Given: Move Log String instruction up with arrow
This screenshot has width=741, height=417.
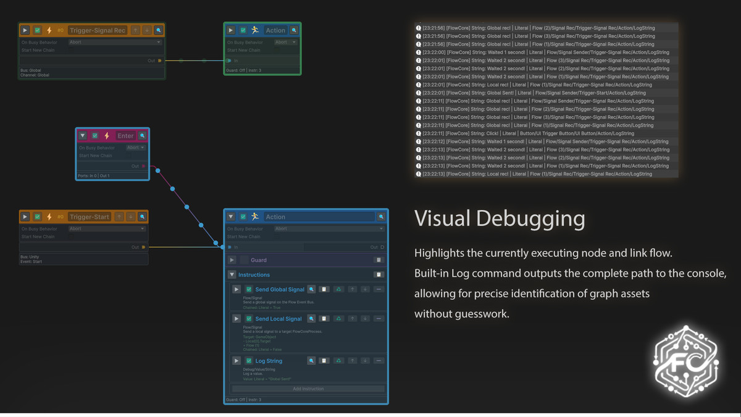Looking at the screenshot, I should coord(352,361).
